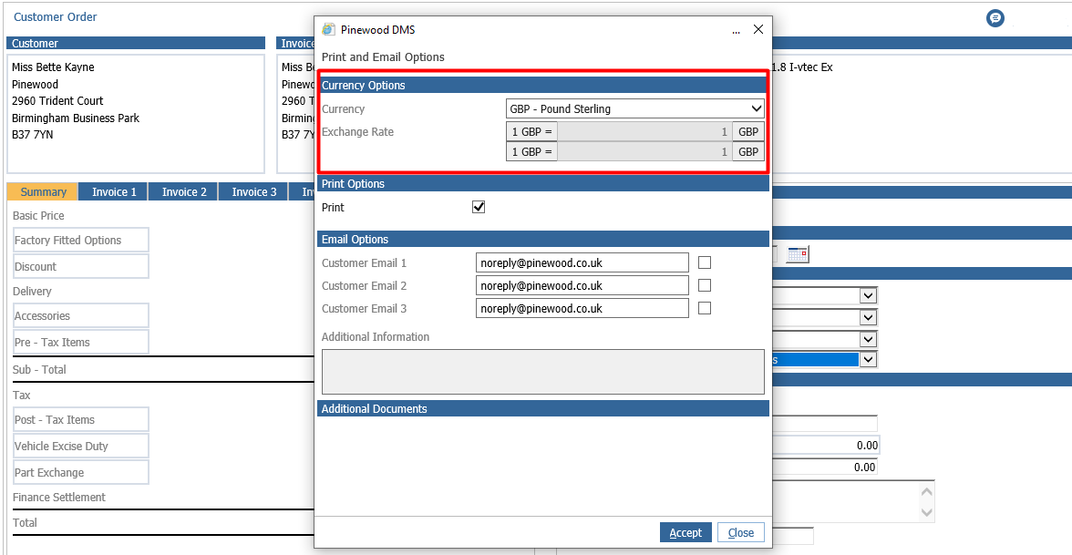
Task: Close the Pinewood DMS dialog with X
Action: coord(758,29)
